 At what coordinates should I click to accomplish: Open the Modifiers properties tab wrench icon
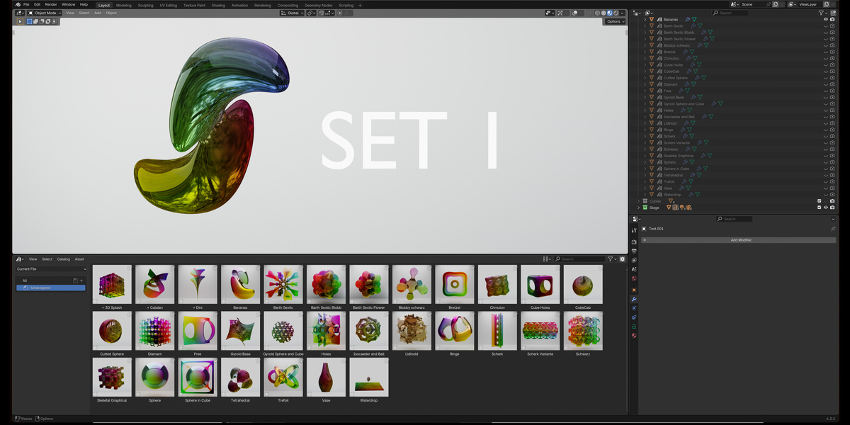point(634,299)
